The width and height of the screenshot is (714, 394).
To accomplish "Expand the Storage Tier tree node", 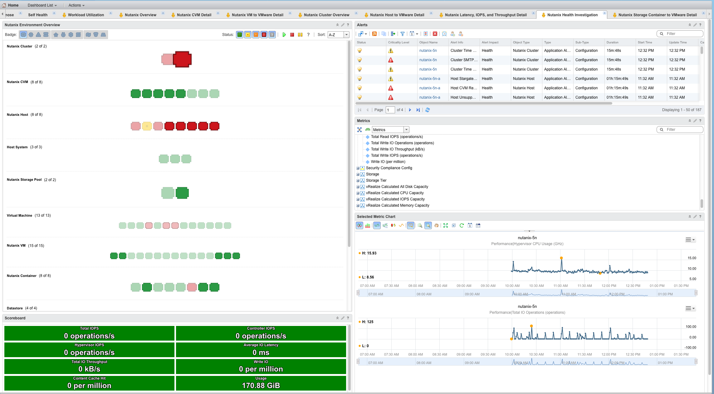I will (x=358, y=180).
